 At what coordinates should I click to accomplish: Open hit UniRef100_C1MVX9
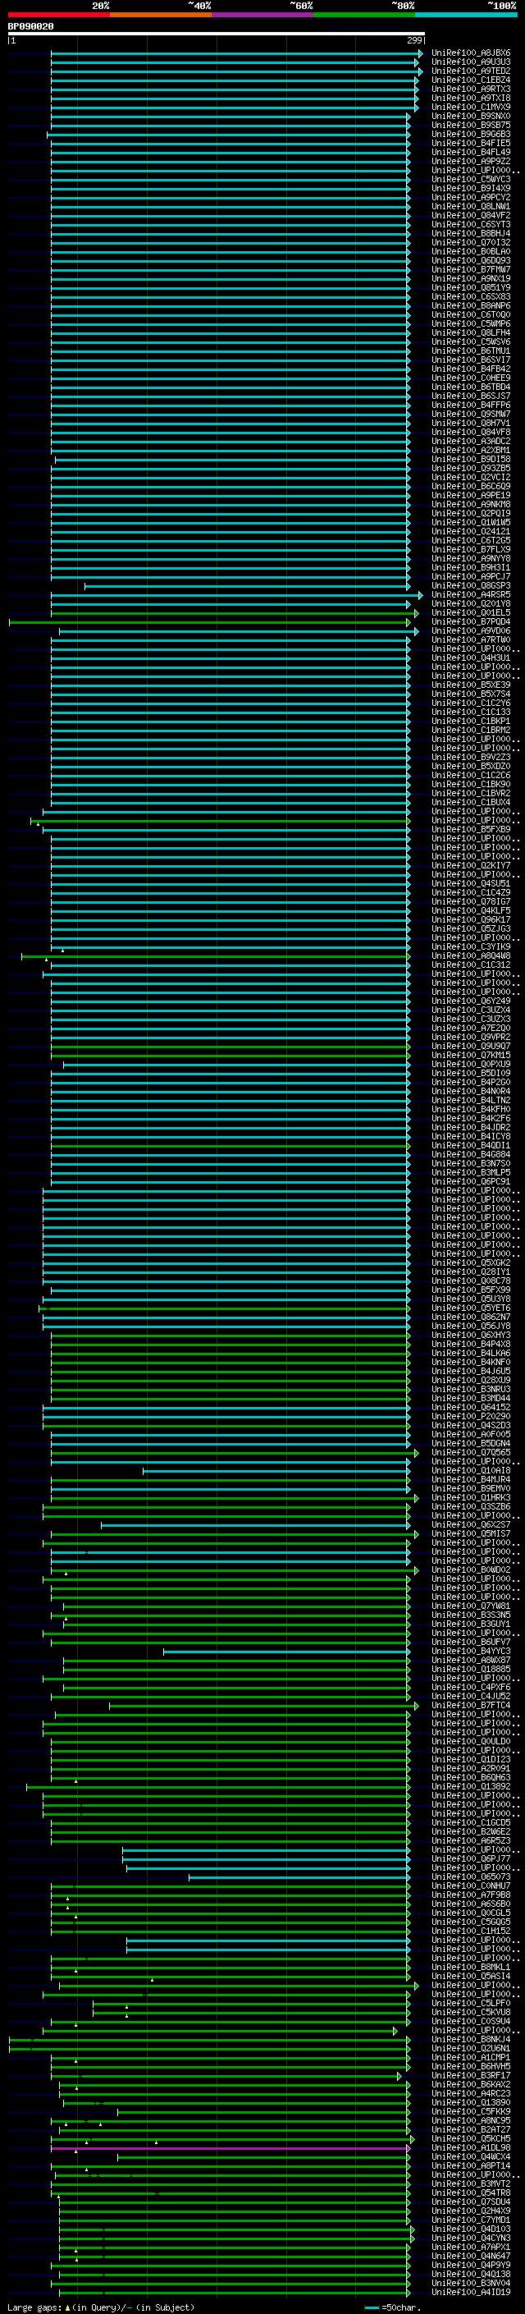click(x=471, y=107)
